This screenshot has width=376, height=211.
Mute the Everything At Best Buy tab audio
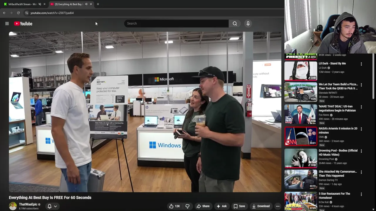tap(86, 4)
